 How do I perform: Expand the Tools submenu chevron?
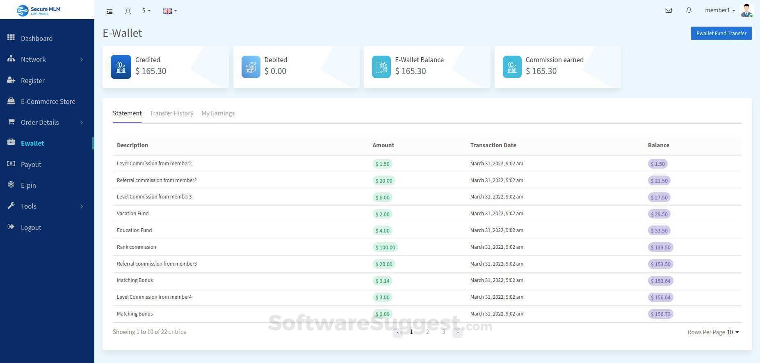pyautogui.click(x=81, y=206)
